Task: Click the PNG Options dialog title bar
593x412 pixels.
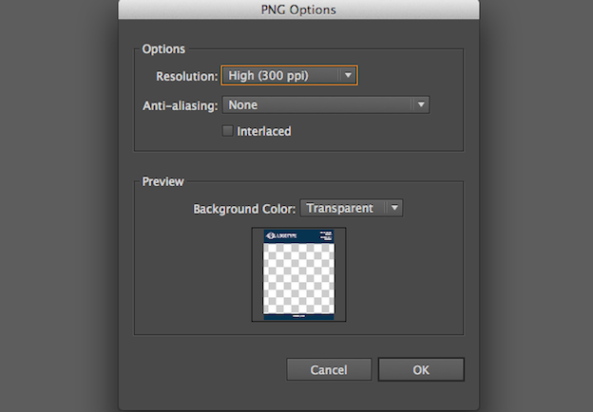Action: (x=298, y=10)
